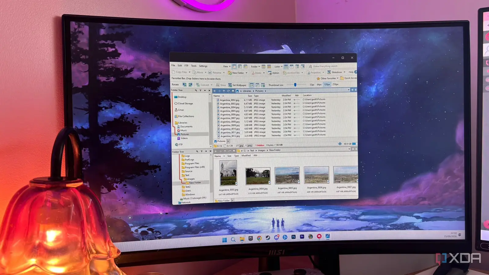
Task: Open the Epic Games launcher in the taskbar
Action: coord(251,238)
